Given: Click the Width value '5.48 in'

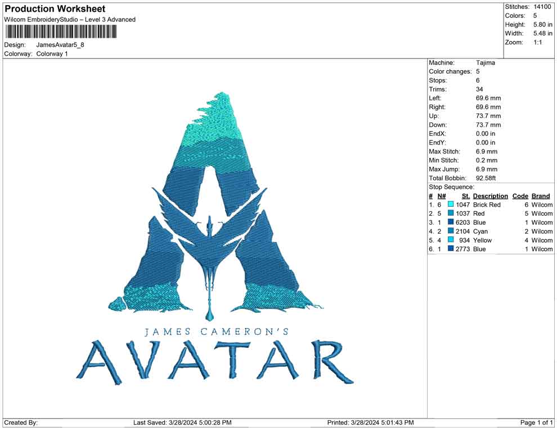Looking at the screenshot, I should pyautogui.click(x=542, y=33).
